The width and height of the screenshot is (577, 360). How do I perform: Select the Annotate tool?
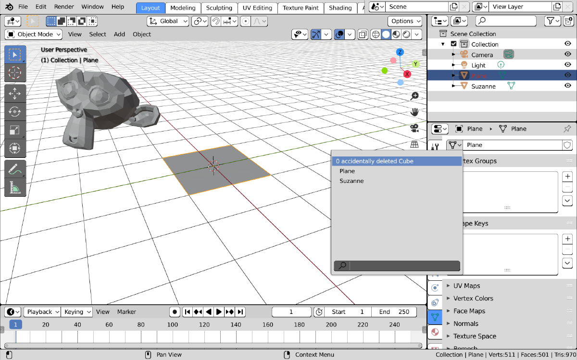pos(15,169)
